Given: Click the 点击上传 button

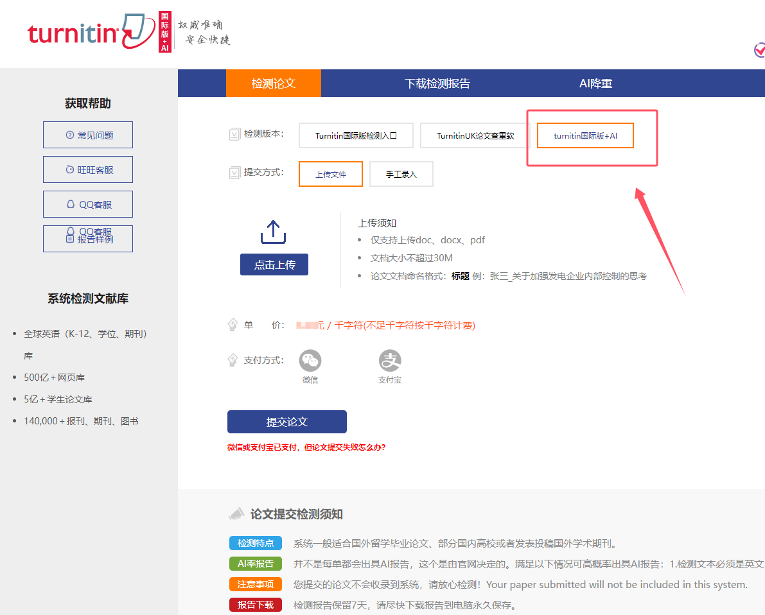Looking at the screenshot, I should pos(274,264).
